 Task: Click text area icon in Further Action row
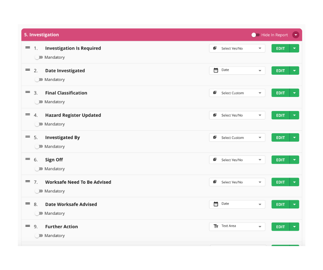click(x=216, y=226)
